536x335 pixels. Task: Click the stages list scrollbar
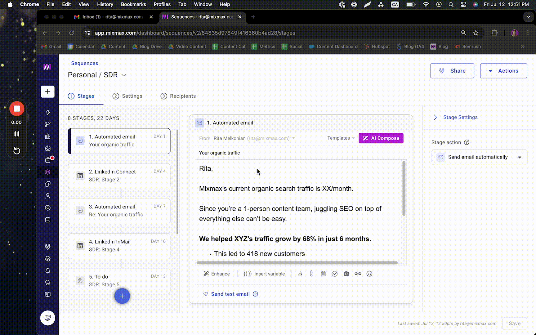pyautogui.click(x=177, y=182)
